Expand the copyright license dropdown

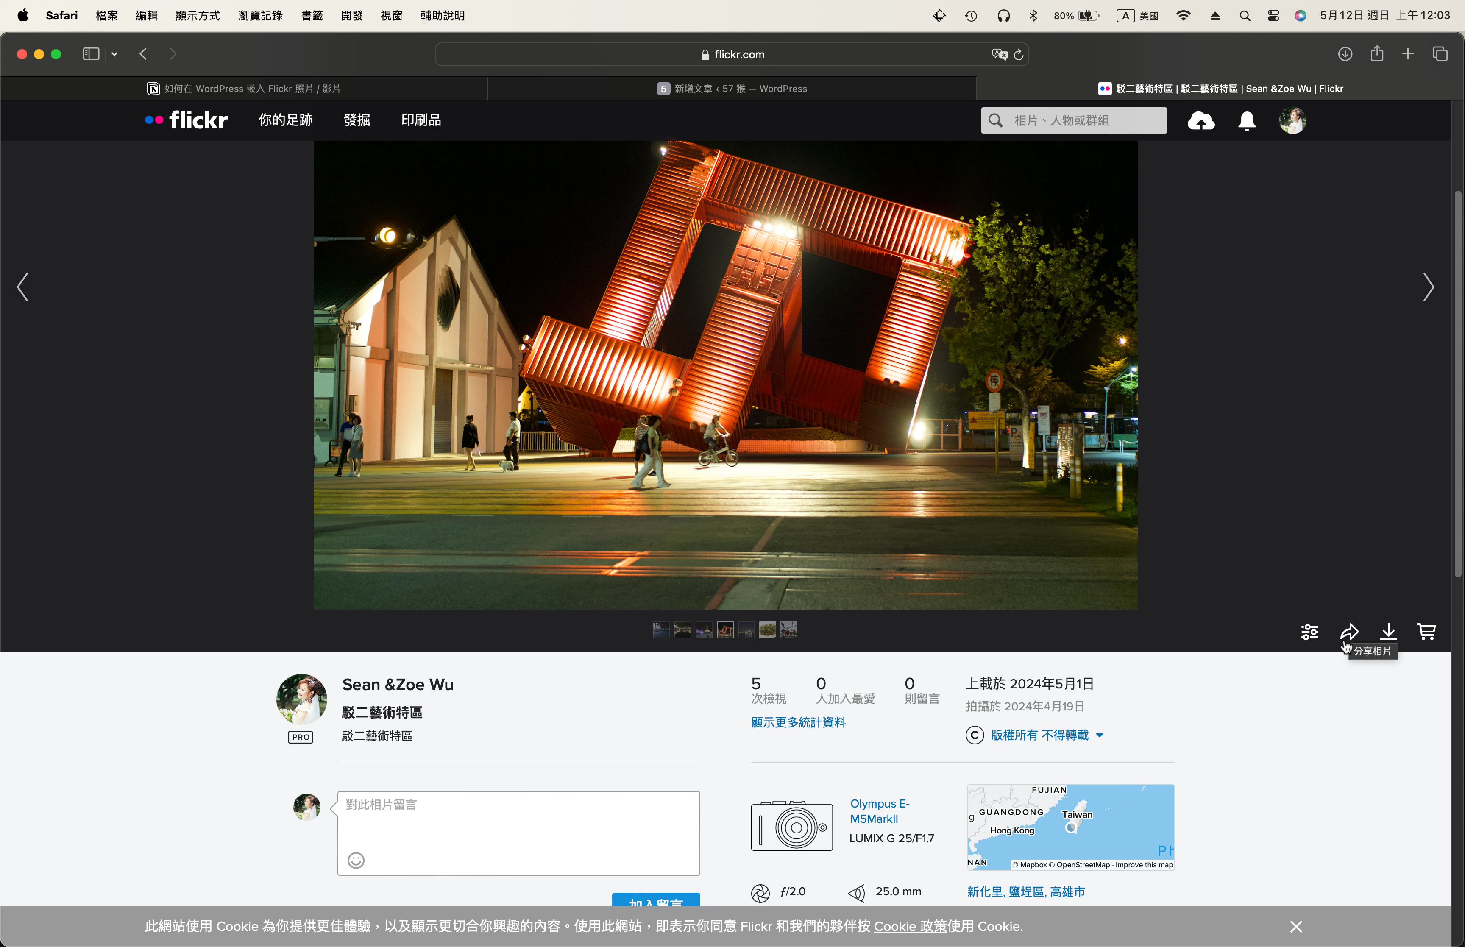pos(1100,735)
